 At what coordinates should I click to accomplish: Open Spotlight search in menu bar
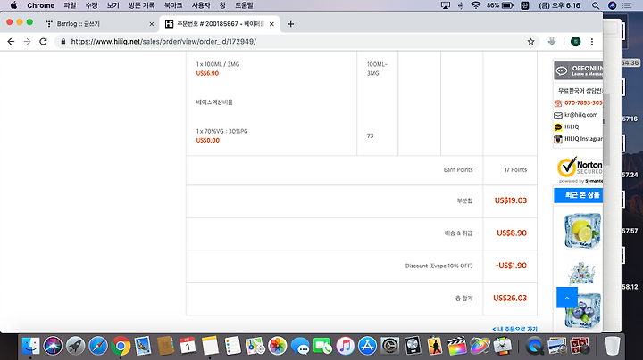[596, 5]
